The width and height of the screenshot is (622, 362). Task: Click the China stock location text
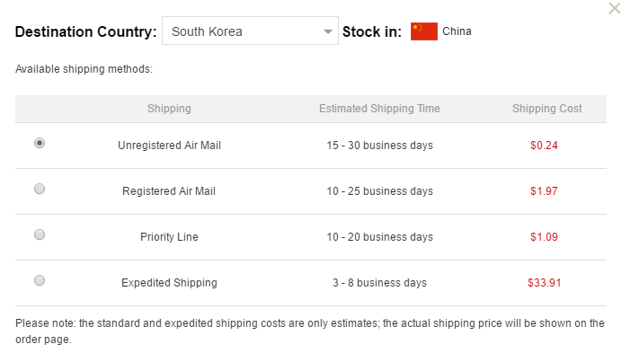tap(457, 31)
